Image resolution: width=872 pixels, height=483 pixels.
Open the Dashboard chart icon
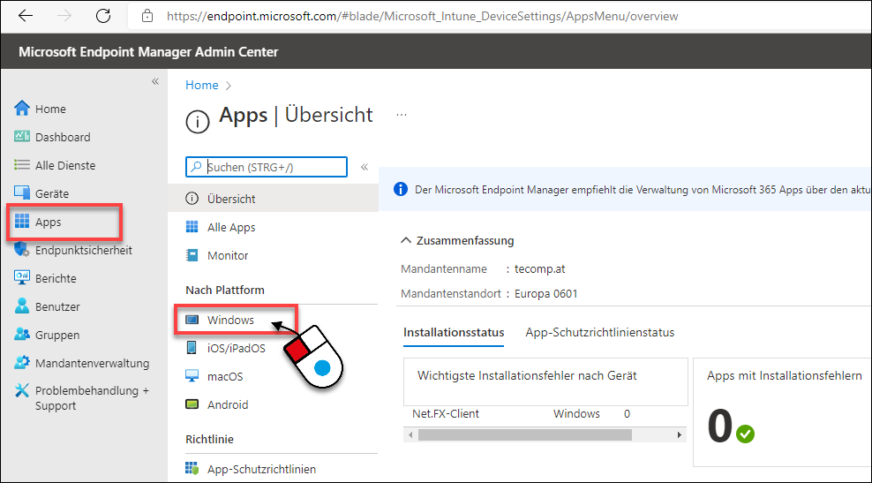(x=21, y=137)
